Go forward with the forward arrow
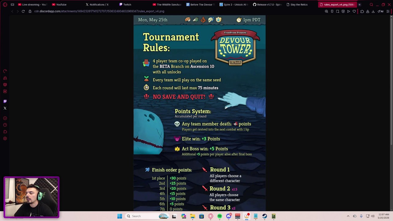 pos(18,11)
